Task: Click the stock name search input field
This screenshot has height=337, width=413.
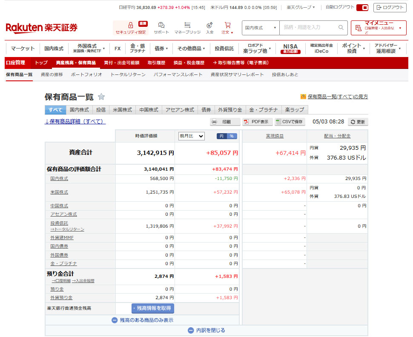Action: pyautogui.click(x=309, y=28)
